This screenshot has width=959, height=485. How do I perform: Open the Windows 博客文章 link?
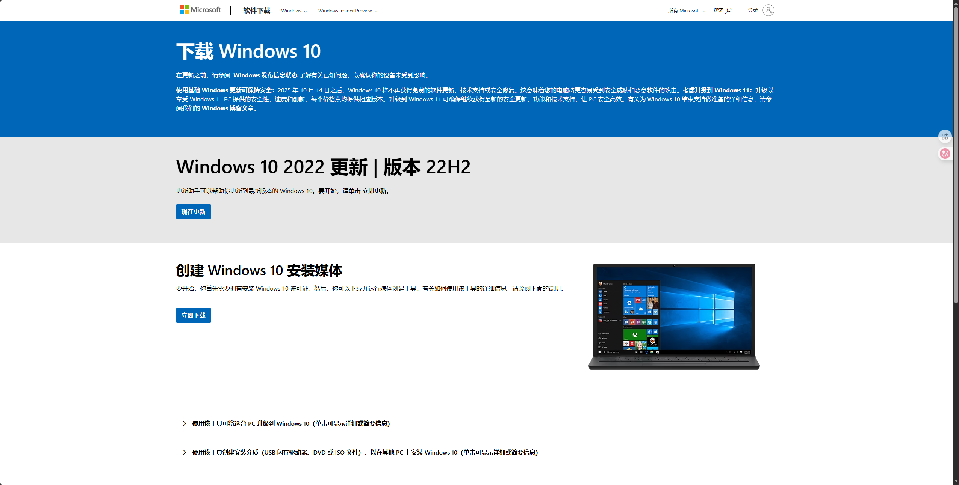pyautogui.click(x=228, y=108)
